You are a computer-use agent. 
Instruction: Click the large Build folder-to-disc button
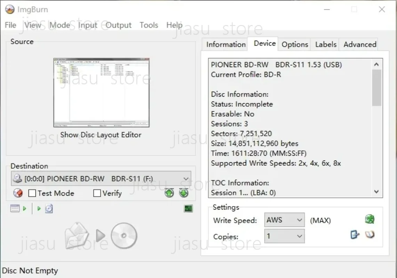point(101,236)
